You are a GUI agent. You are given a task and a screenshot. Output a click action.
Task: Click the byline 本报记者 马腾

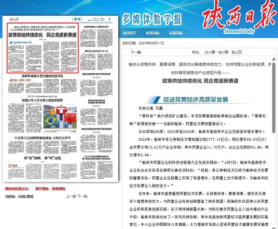(x=150, y=108)
